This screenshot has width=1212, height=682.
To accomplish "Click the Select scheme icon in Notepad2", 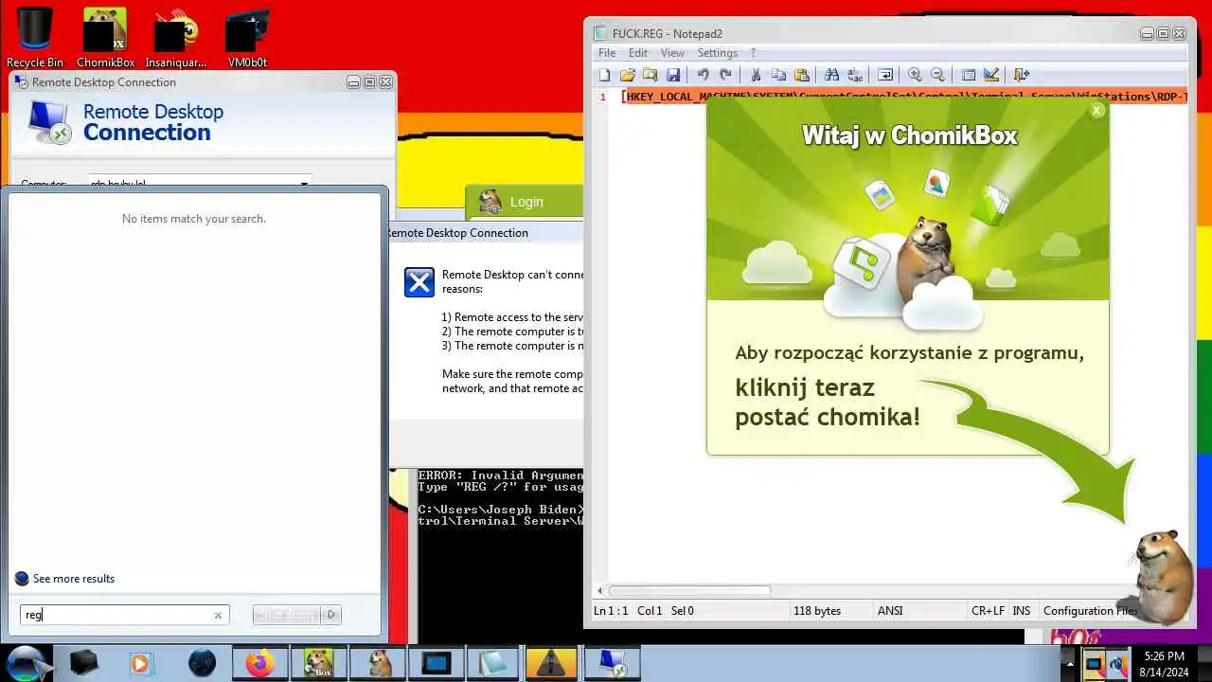I will click(x=969, y=75).
